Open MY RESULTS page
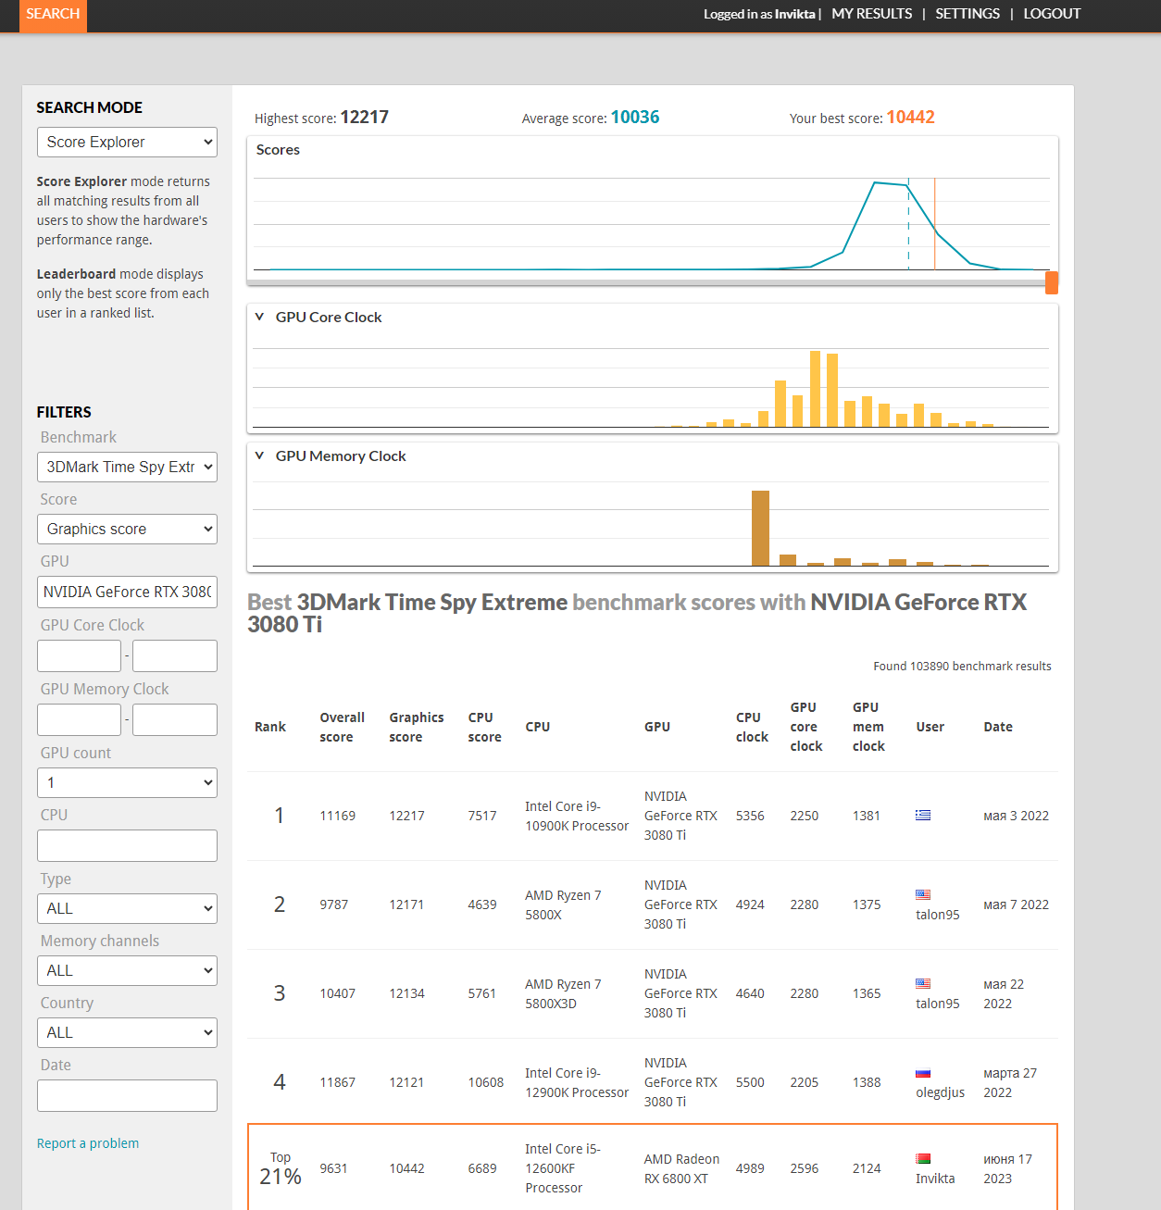This screenshot has height=1210, width=1161. click(871, 14)
